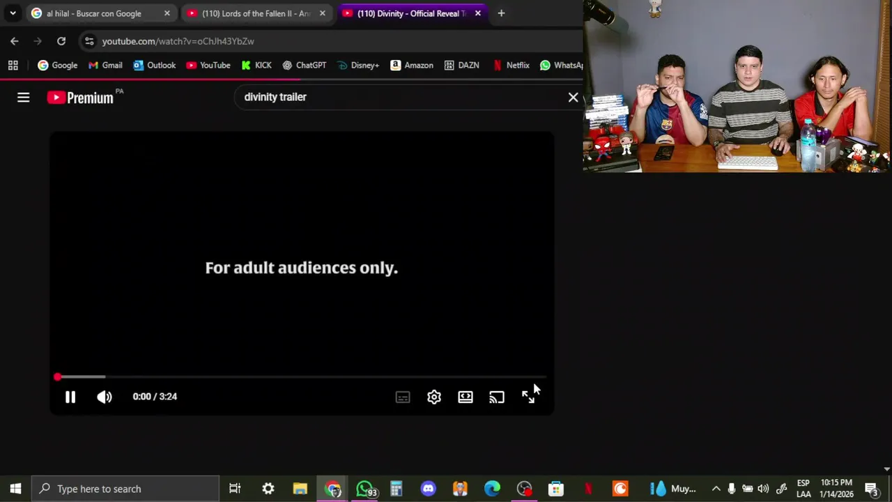This screenshot has height=502, width=892.
Task: Open Crunchyroll app from taskbar
Action: [x=620, y=489]
